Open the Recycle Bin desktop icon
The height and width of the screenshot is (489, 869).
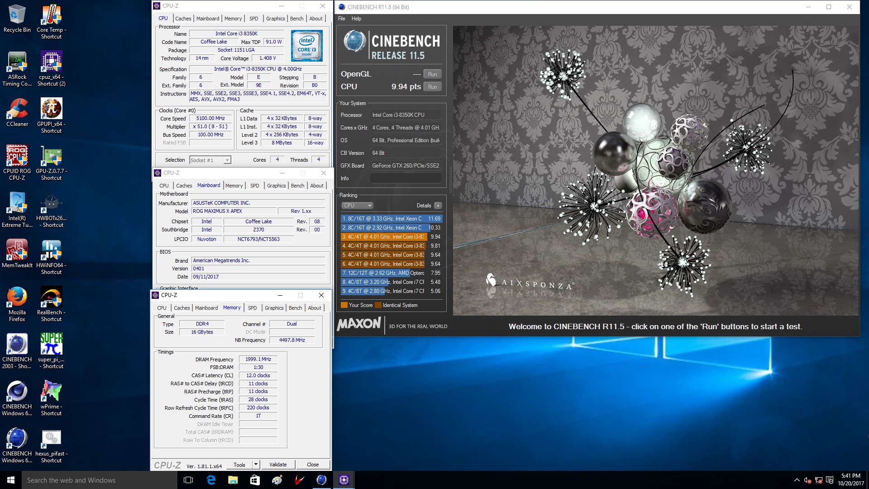tap(17, 19)
